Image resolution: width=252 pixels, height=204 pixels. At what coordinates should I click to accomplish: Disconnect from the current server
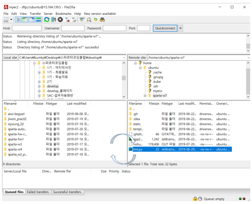(x=67, y=20)
